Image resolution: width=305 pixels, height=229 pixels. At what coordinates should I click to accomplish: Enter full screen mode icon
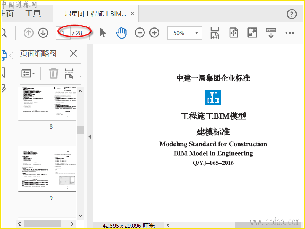point(252,33)
